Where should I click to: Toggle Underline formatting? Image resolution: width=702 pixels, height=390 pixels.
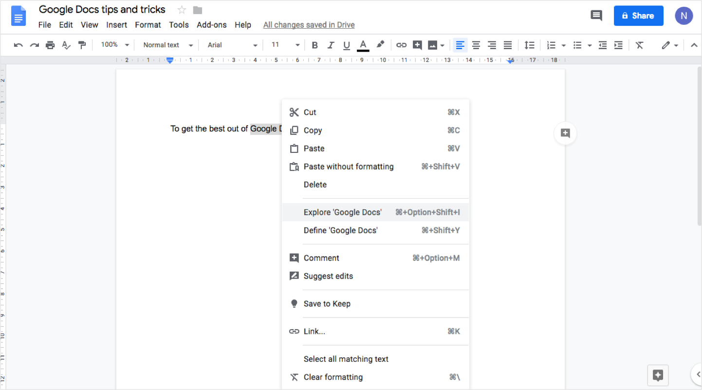click(x=347, y=45)
